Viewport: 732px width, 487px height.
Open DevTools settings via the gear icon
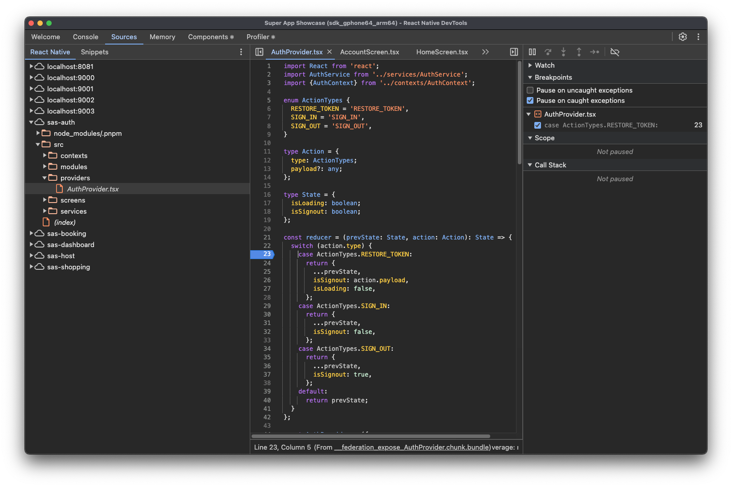coord(683,37)
